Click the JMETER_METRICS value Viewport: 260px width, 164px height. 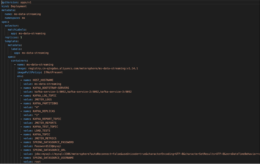pos(45,138)
